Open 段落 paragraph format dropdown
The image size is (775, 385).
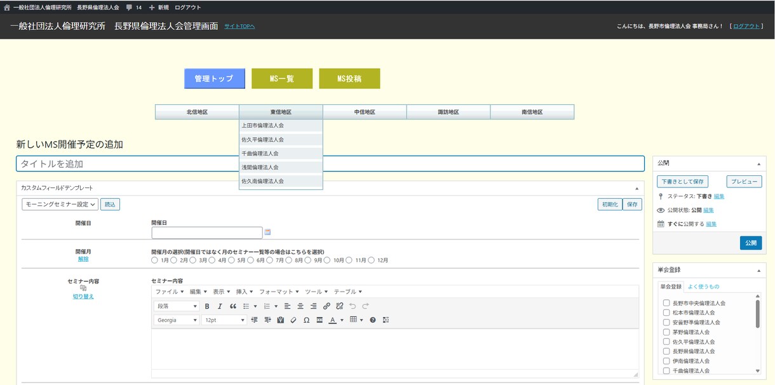click(177, 306)
